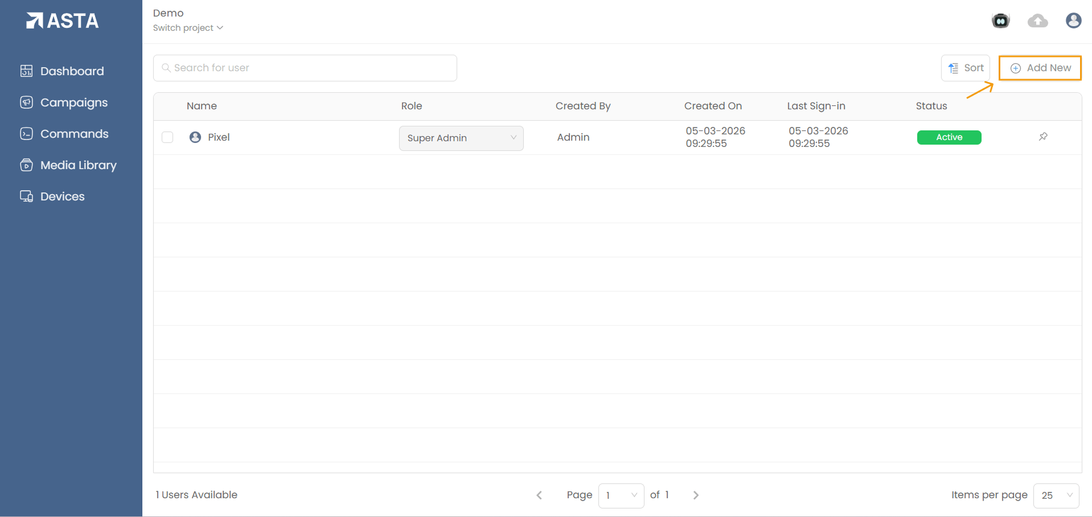Click the pin icon in Pixel row

(1043, 137)
